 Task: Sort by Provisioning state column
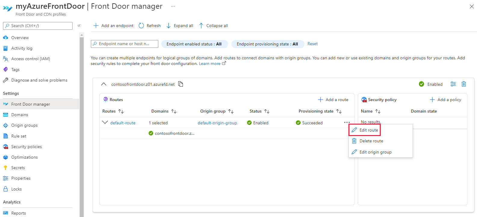click(x=320, y=111)
